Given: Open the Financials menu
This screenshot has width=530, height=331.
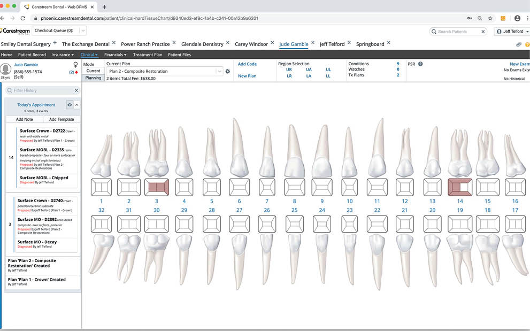Looking at the screenshot, I should click(x=115, y=55).
